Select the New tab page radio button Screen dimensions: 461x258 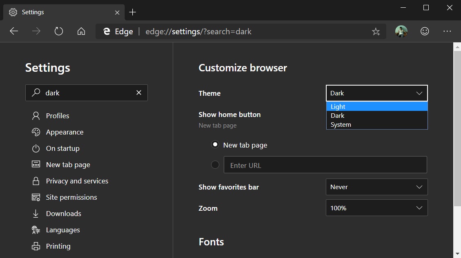pyautogui.click(x=215, y=144)
